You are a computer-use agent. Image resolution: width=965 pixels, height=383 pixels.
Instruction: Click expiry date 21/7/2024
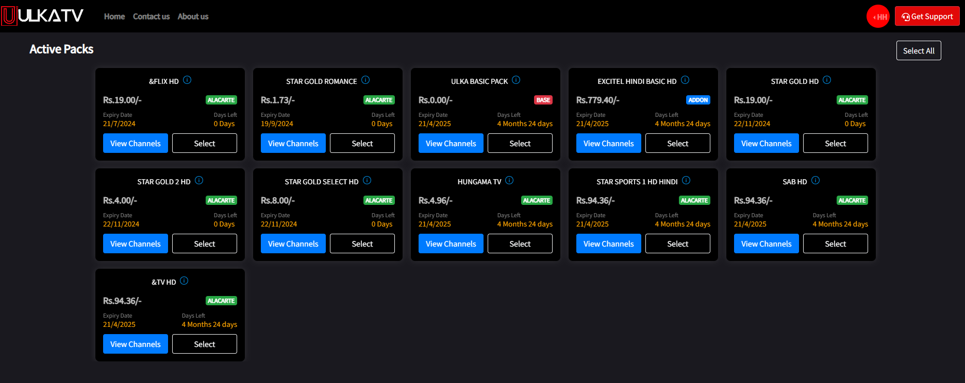tap(119, 124)
